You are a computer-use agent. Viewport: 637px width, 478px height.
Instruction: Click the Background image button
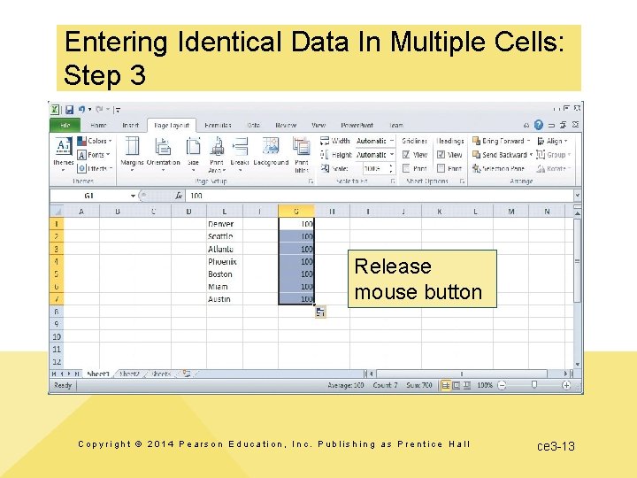click(x=271, y=151)
